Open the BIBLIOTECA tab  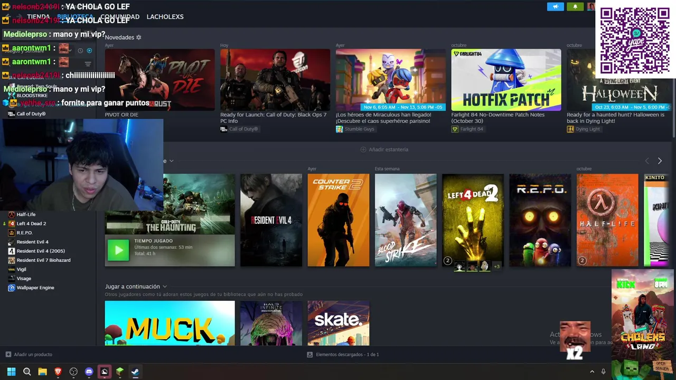point(75,17)
